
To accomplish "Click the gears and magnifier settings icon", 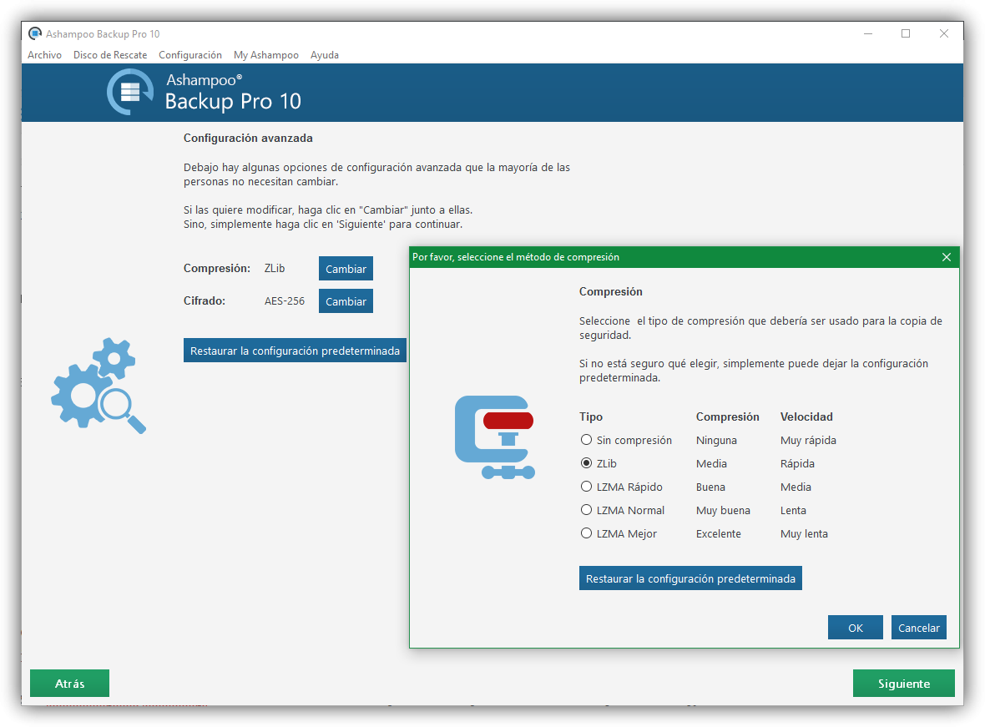I will (x=98, y=385).
